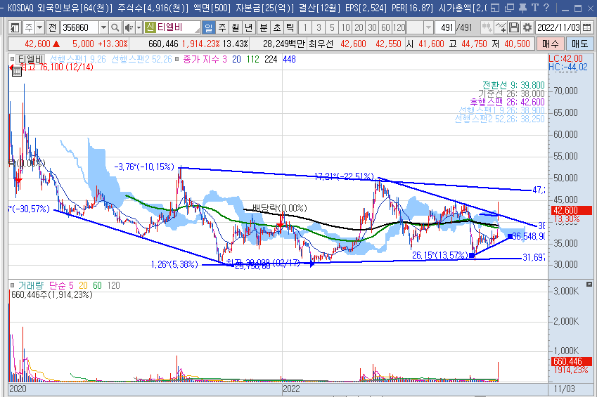Click the red 매수 buy button

[550, 44]
